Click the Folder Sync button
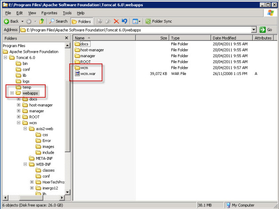Viewport: 279px width, 209px height. coord(159,21)
